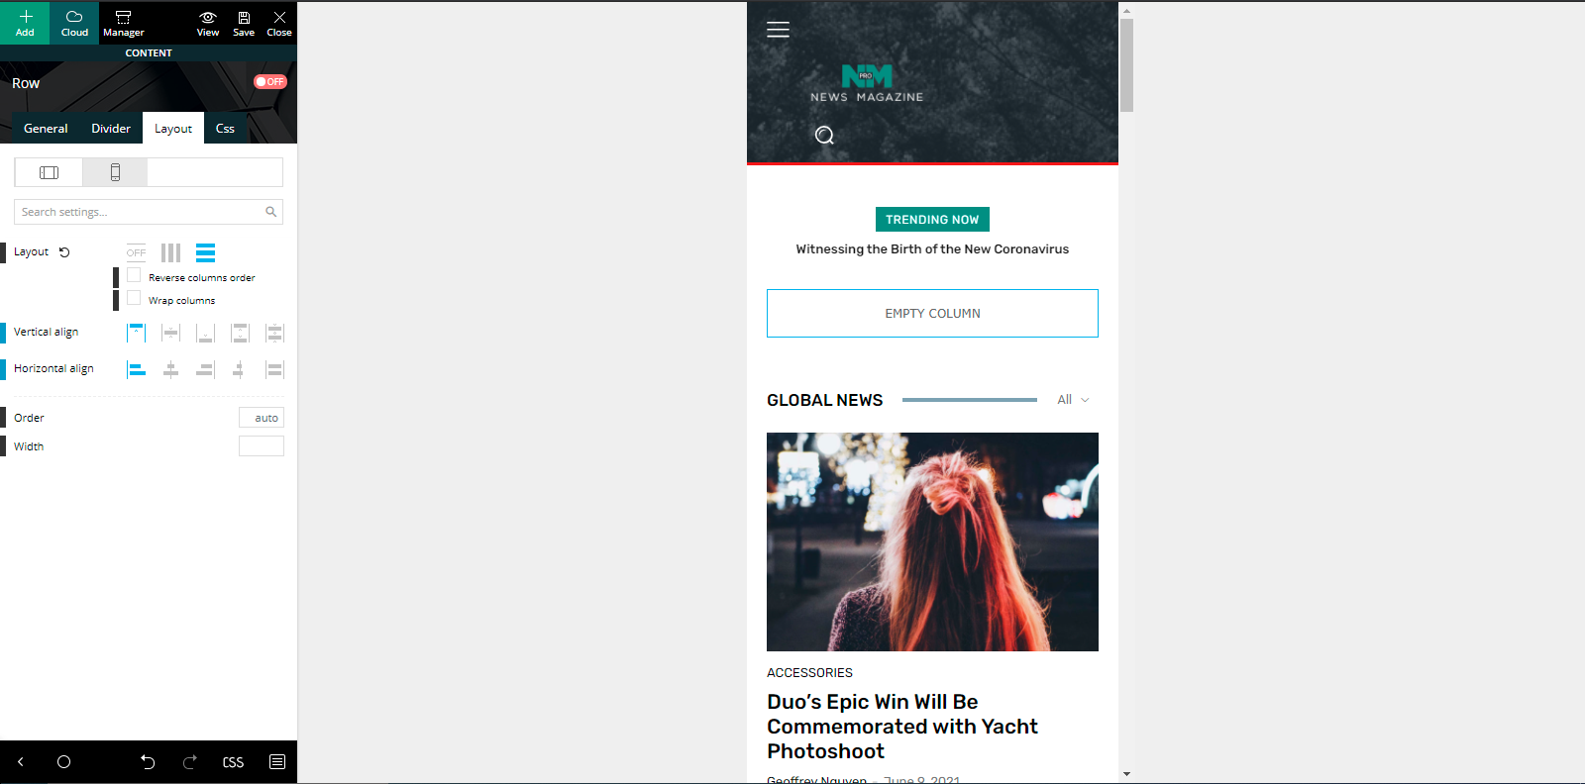Redo the last change
This screenshot has width=1585, height=784.
190,762
